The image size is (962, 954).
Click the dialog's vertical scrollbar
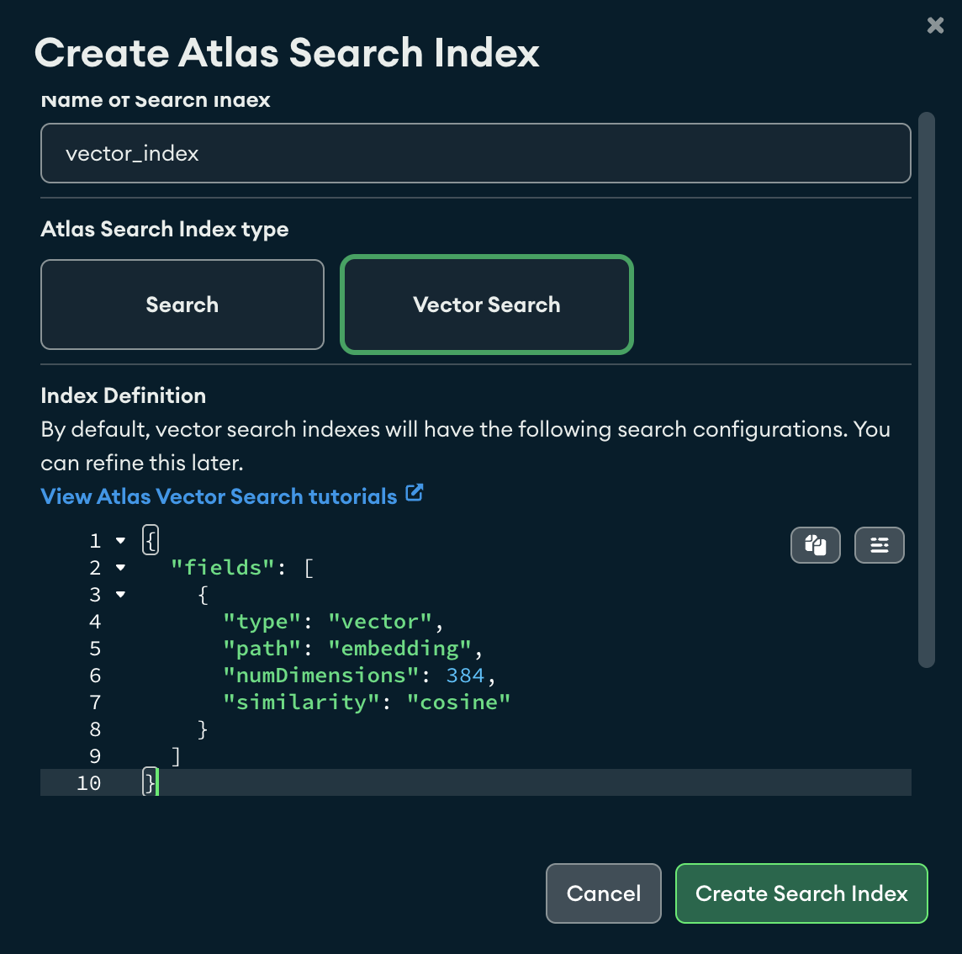927,390
